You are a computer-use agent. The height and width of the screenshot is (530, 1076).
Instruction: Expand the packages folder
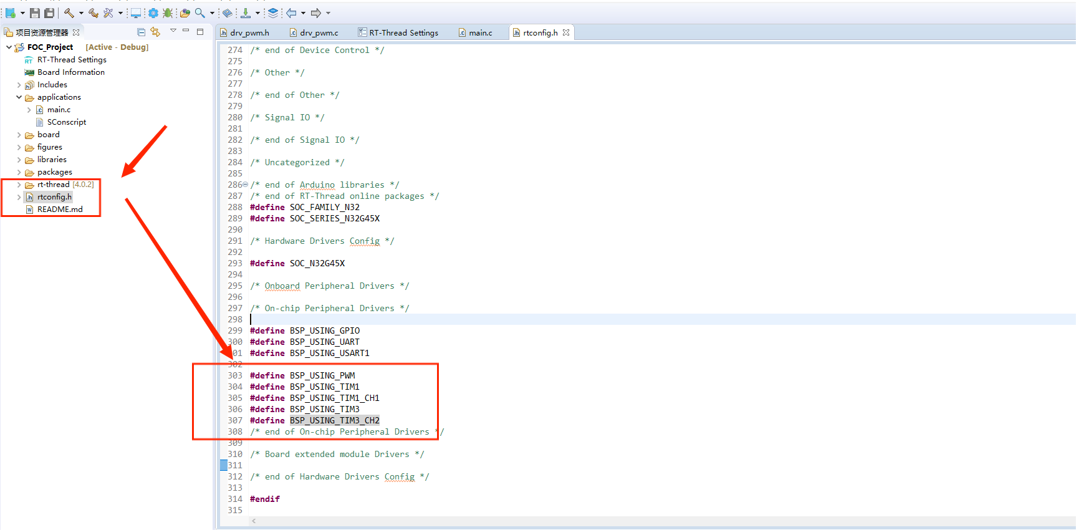point(19,172)
